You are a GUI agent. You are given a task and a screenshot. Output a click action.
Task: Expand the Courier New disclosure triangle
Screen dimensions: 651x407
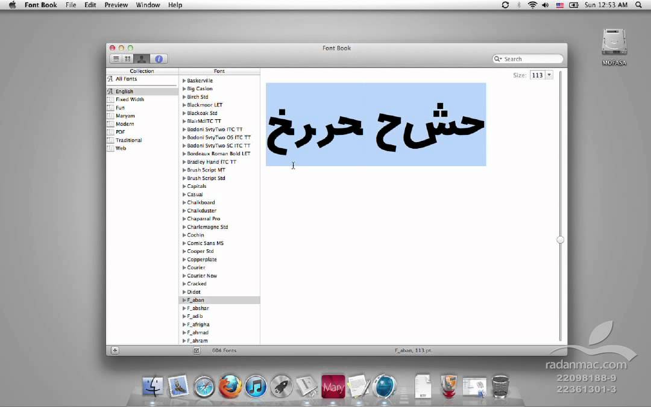pyautogui.click(x=184, y=276)
